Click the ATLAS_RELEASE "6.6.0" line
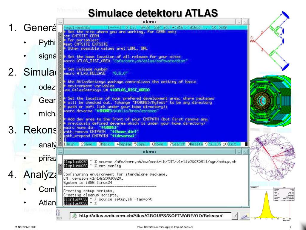 coord(95,74)
